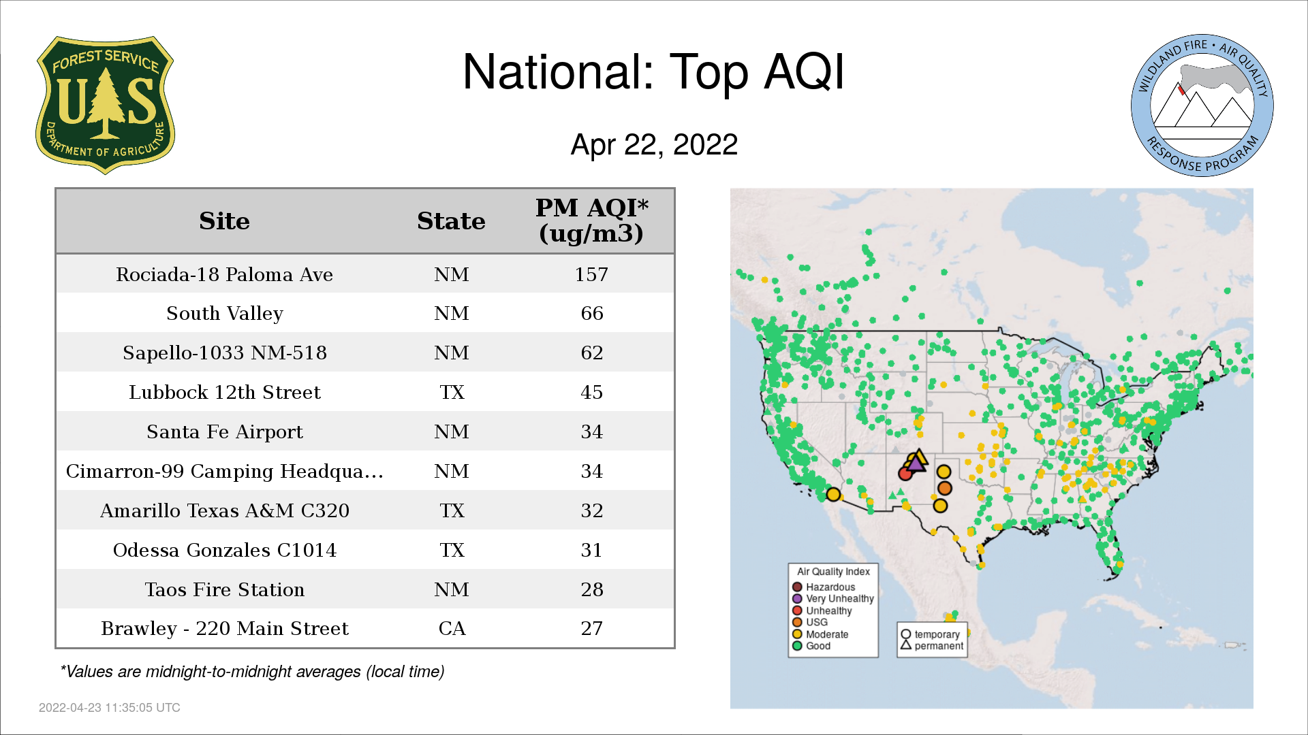Click the Lubbock 12th Street site name
1308x735 pixels.
click(x=225, y=392)
